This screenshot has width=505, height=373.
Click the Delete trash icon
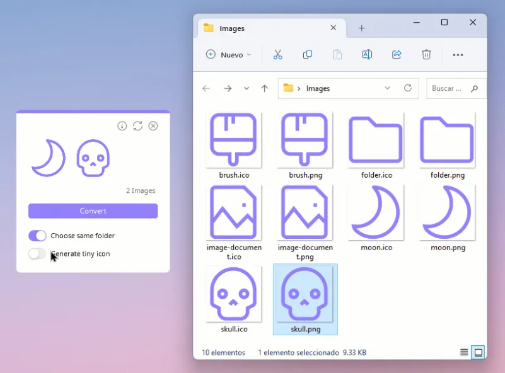tap(426, 55)
